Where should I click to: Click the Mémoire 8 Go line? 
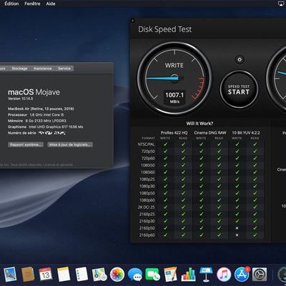37,121
